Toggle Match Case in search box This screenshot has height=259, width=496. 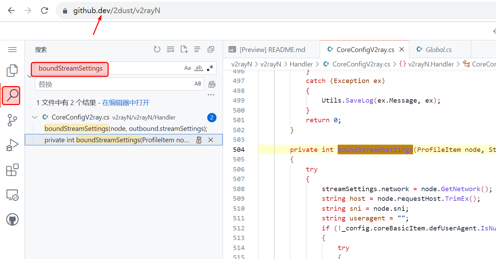(x=187, y=68)
